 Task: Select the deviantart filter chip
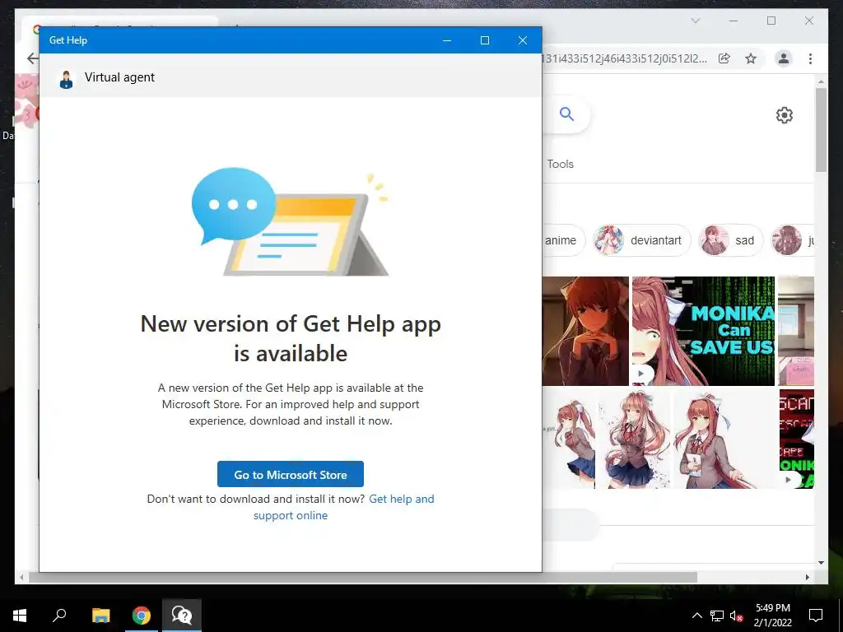(641, 240)
